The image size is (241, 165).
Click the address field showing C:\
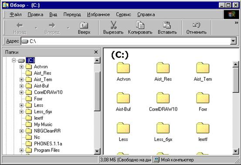point(126,41)
